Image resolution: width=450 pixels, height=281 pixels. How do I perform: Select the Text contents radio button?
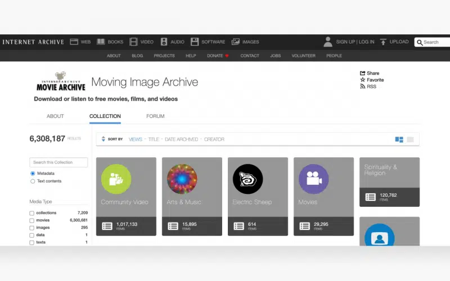(33, 181)
